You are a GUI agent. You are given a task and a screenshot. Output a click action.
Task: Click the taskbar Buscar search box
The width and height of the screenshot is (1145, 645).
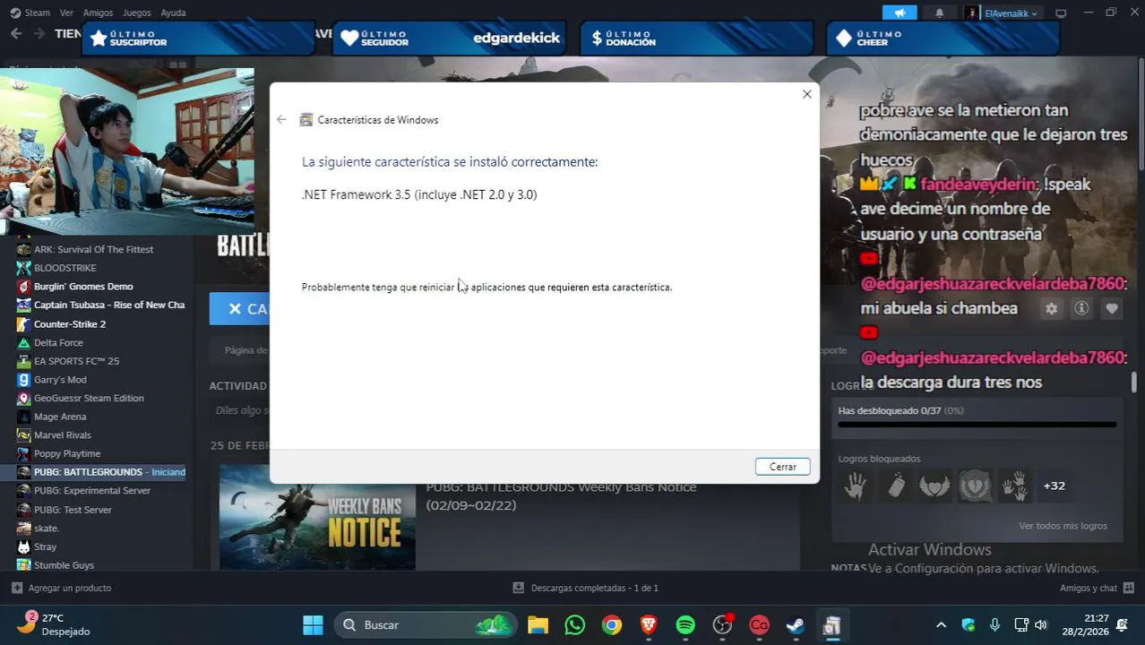point(426,625)
